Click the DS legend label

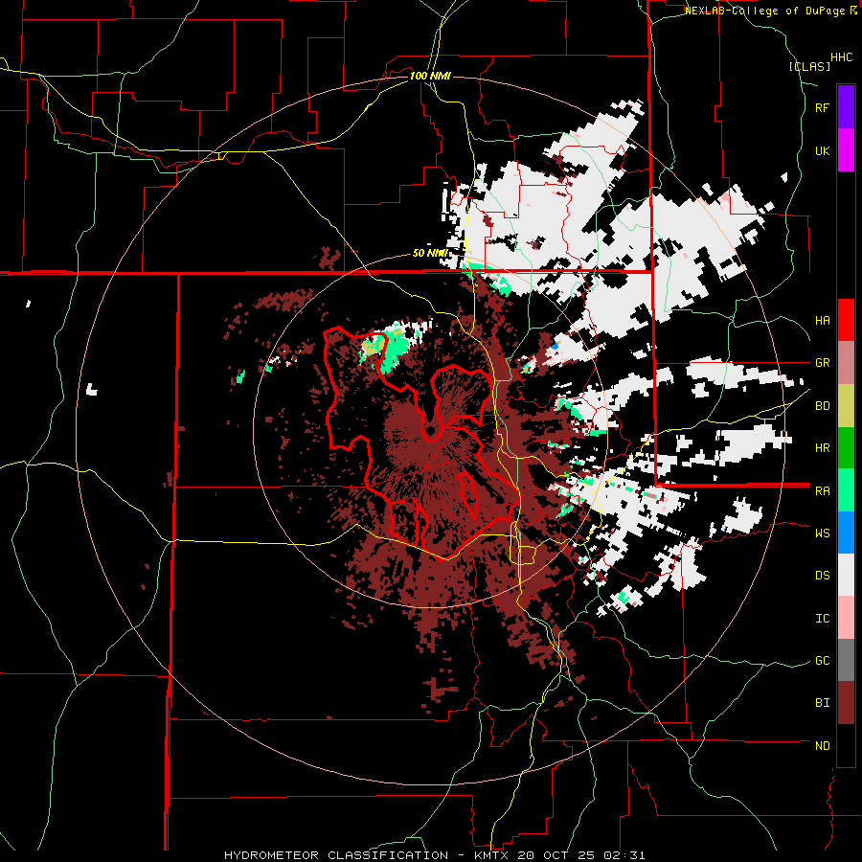[822, 576]
